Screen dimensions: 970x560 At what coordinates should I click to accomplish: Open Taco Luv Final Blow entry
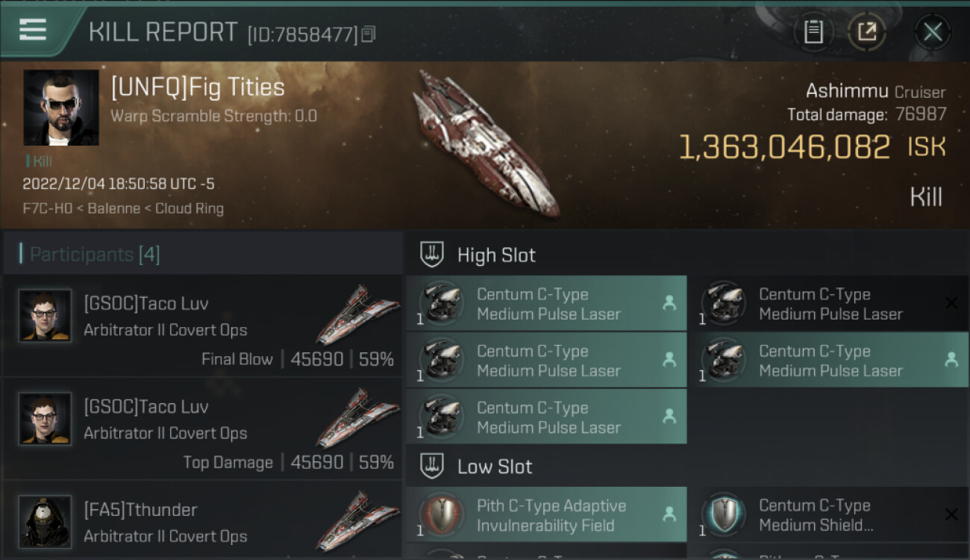coord(202,326)
